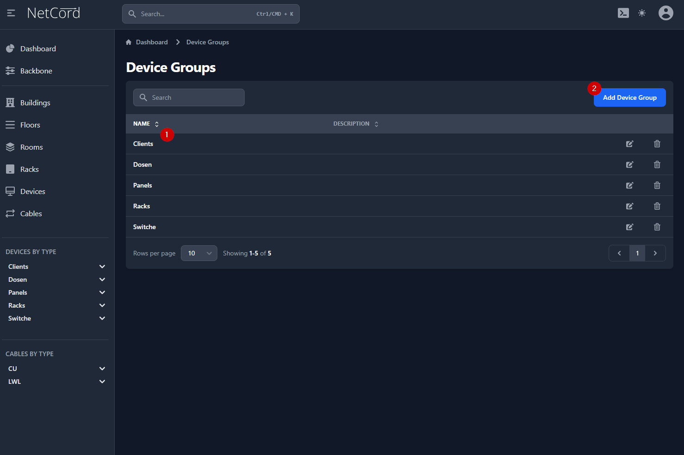Click the Rooms layers icon

pyautogui.click(x=10, y=147)
